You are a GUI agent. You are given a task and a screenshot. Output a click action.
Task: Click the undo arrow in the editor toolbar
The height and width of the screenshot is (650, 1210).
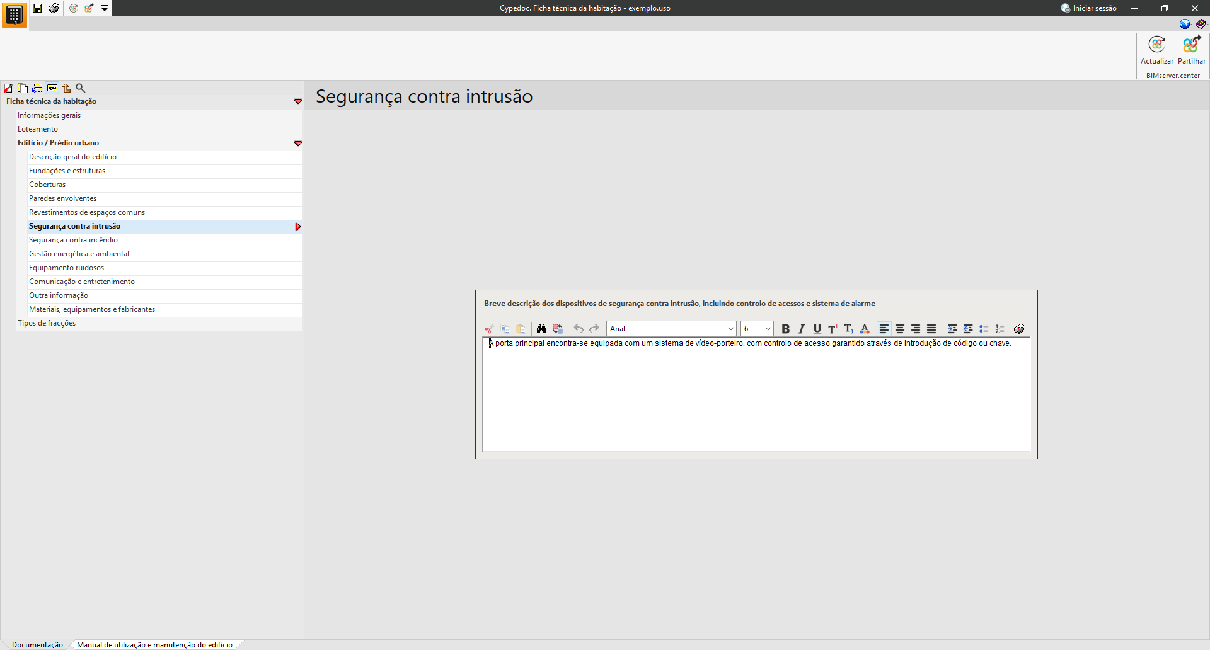[579, 329]
